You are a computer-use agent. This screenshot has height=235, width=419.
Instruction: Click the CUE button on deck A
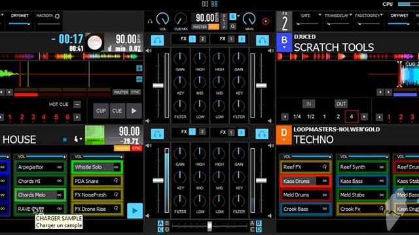pos(117,111)
